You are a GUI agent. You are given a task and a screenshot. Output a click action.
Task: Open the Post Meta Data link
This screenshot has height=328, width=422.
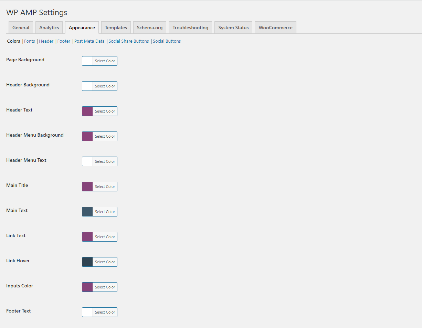(89, 41)
